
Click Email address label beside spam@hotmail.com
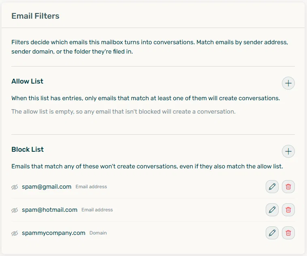tap(97, 210)
